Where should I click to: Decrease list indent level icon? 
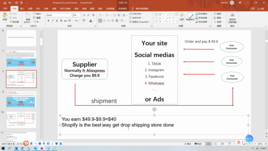coord(114,15)
